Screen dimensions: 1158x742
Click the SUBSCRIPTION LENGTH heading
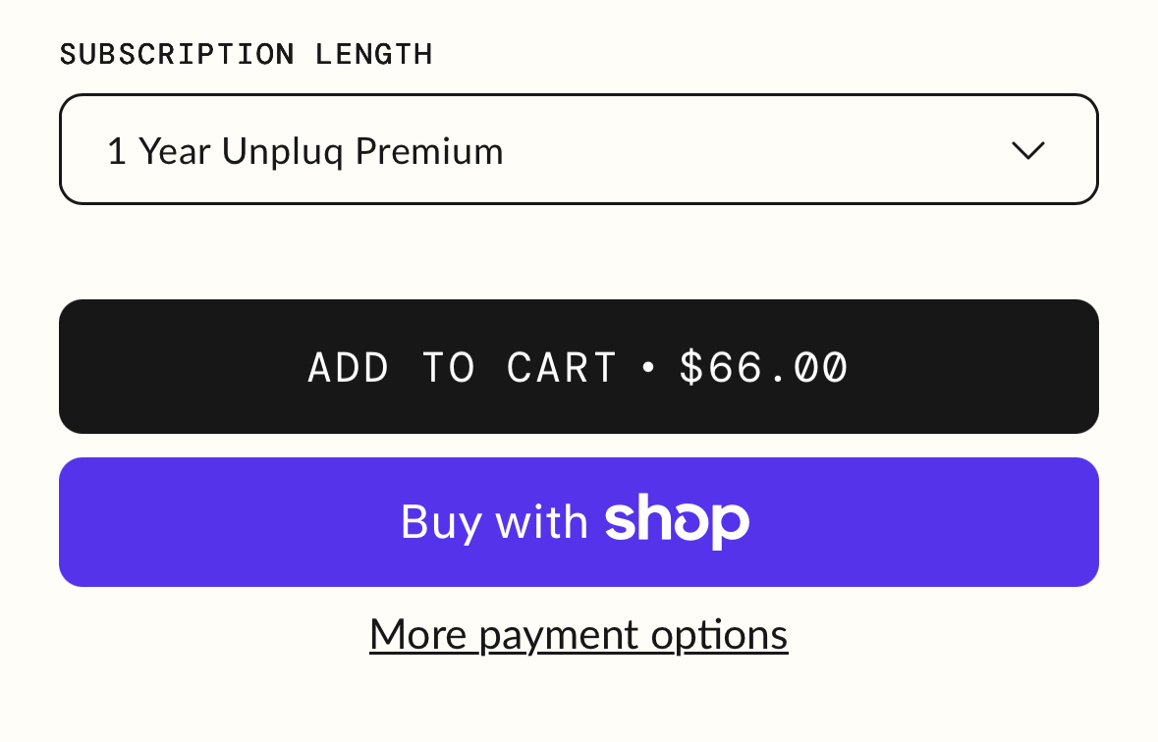coord(247,54)
